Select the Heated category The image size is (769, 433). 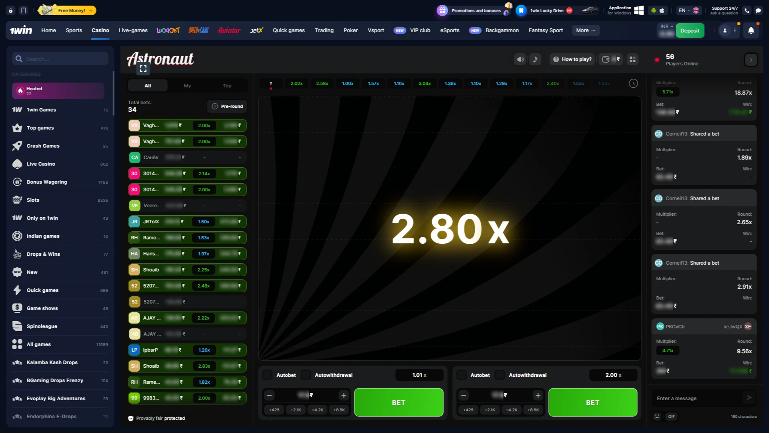coord(58,91)
